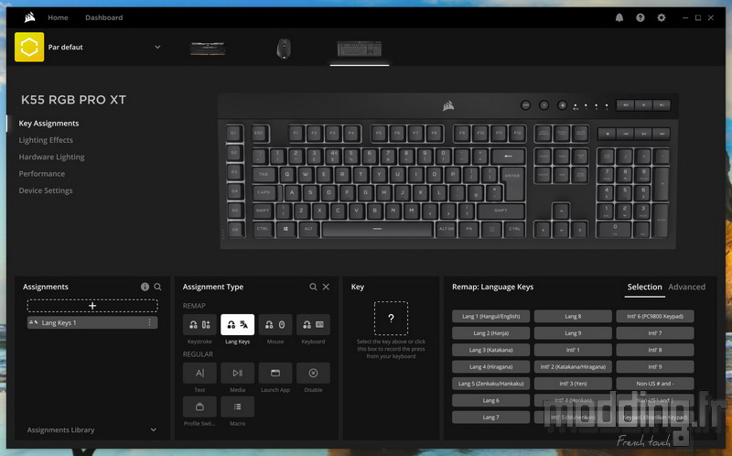
Task: Open iCUE settings gear
Action: coord(661,17)
